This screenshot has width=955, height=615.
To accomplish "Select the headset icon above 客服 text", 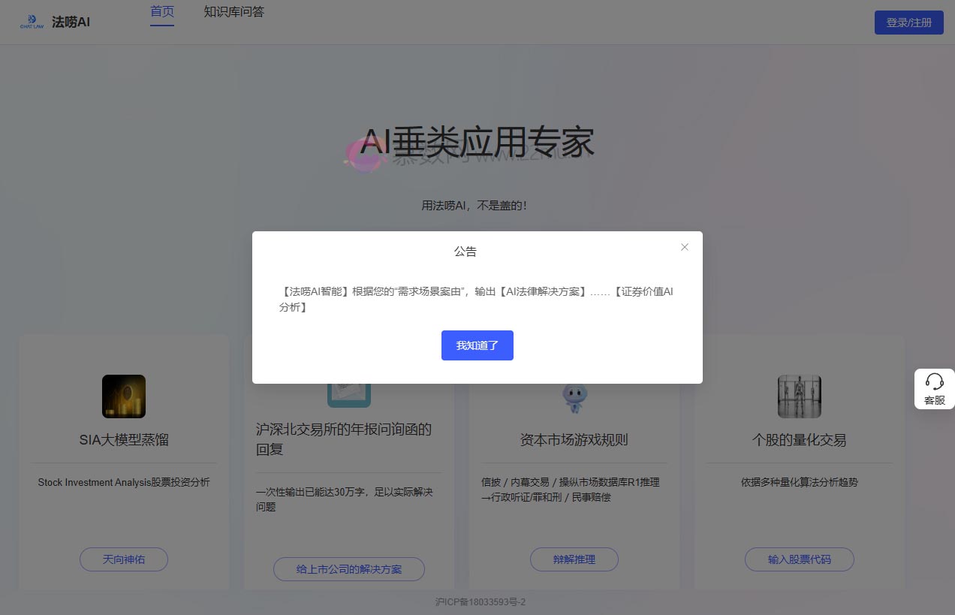I will coord(934,380).
